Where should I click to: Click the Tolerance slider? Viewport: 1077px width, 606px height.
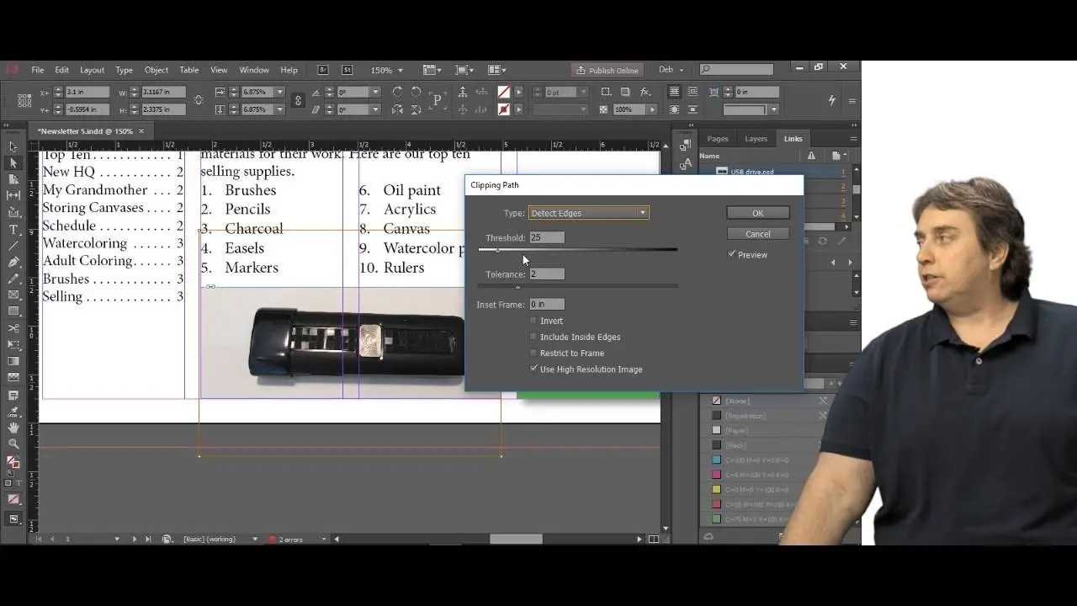tap(578, 286)
